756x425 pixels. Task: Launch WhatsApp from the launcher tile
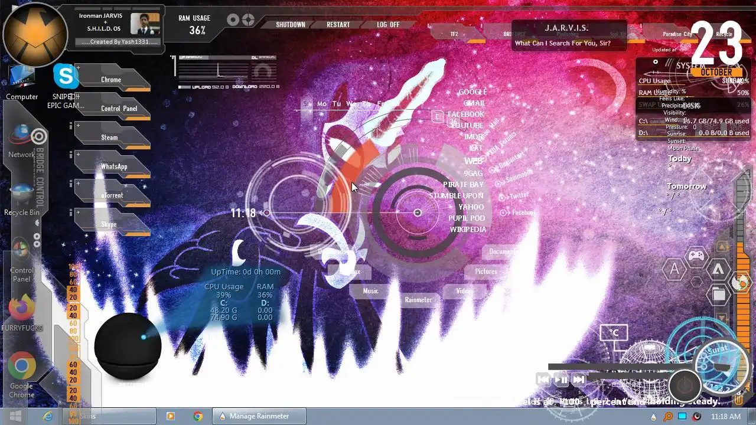[112, 165]
